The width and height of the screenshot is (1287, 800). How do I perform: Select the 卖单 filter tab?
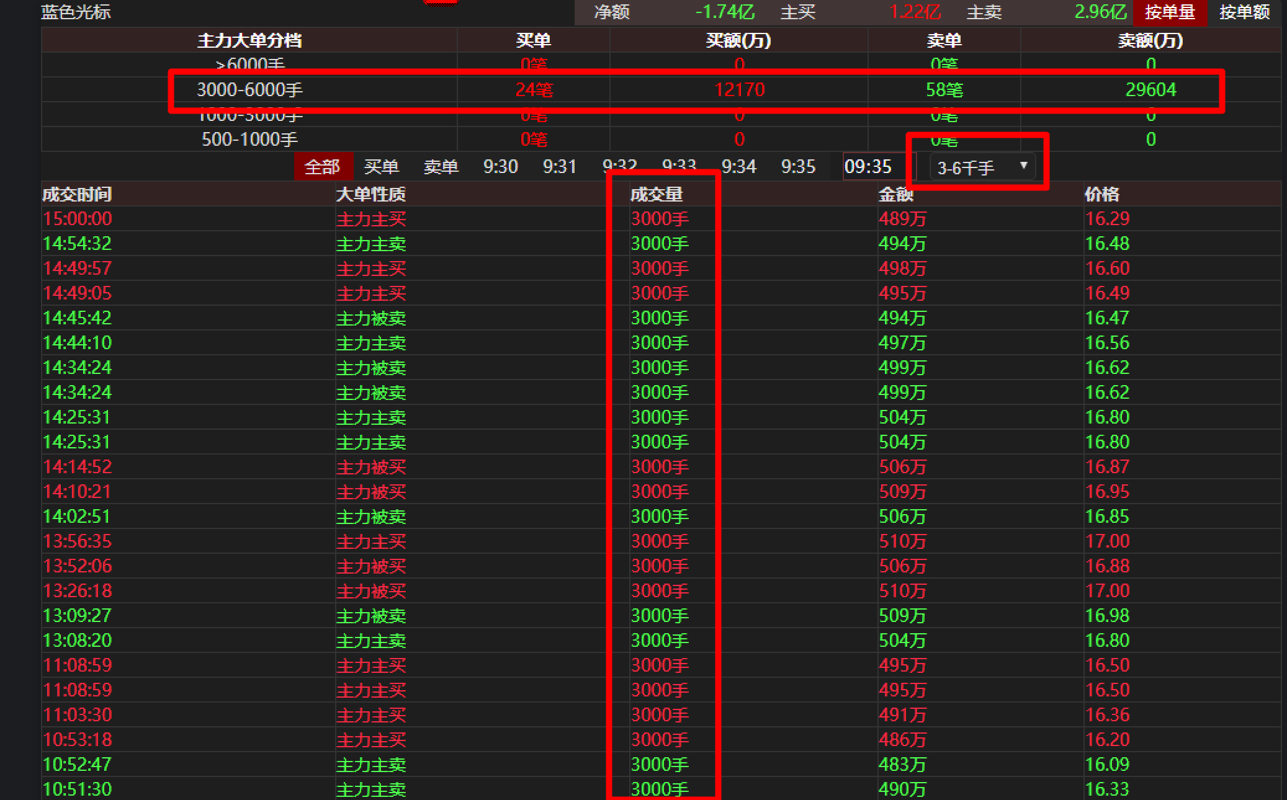[x=441, y=167]
